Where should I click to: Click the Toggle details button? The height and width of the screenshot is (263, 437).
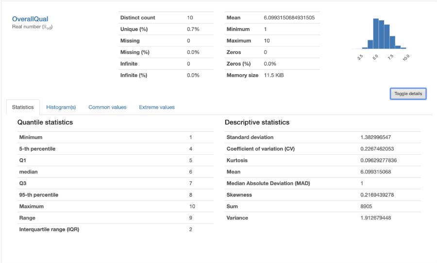[x=408, y=94]
